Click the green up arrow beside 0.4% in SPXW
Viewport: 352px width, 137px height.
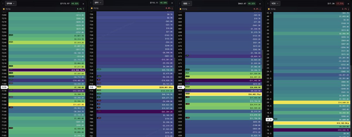[84, 9]
